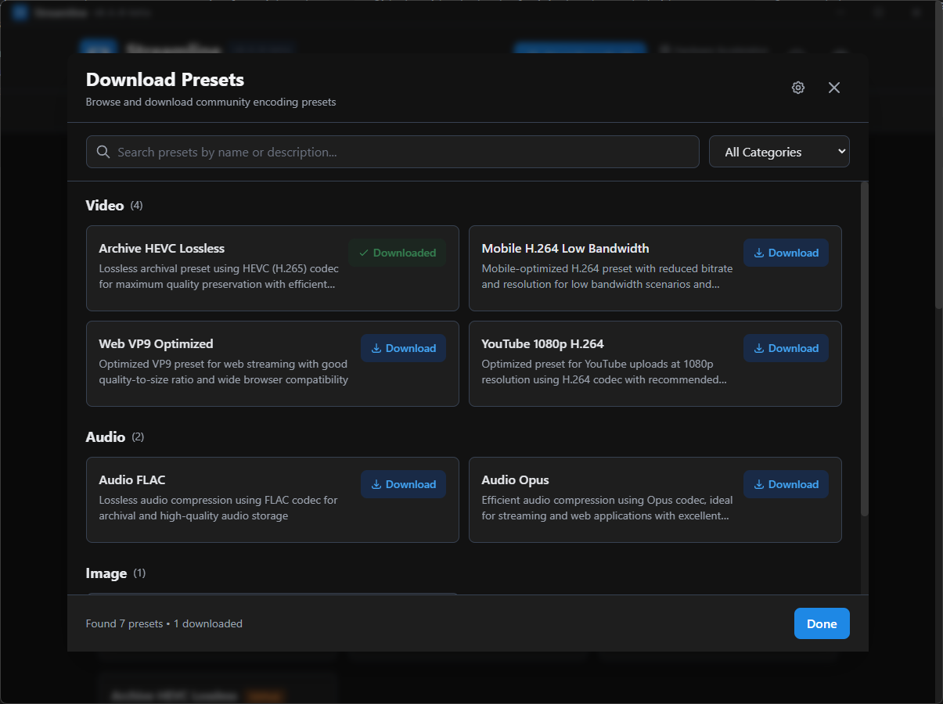This screenshot has height=704, width=943.
Task: Download the Audio Opus preset
Action: [x=786, y=483]
